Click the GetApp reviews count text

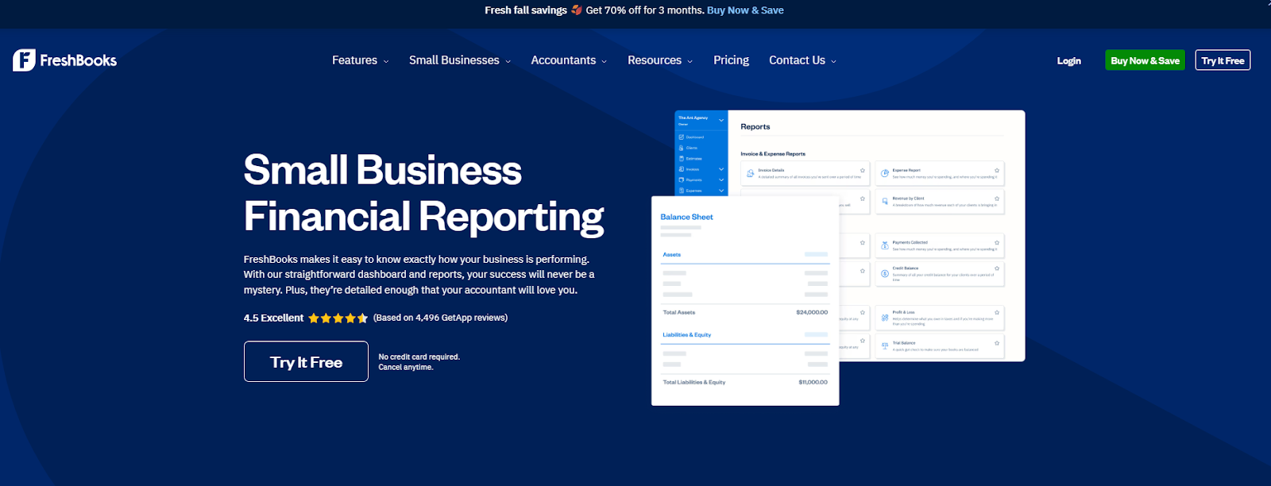tap(440, 318)
